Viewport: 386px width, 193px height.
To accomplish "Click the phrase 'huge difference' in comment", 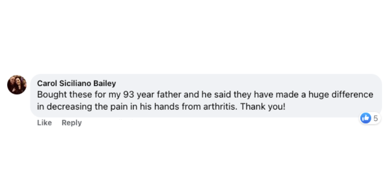I will coord(341,95).
